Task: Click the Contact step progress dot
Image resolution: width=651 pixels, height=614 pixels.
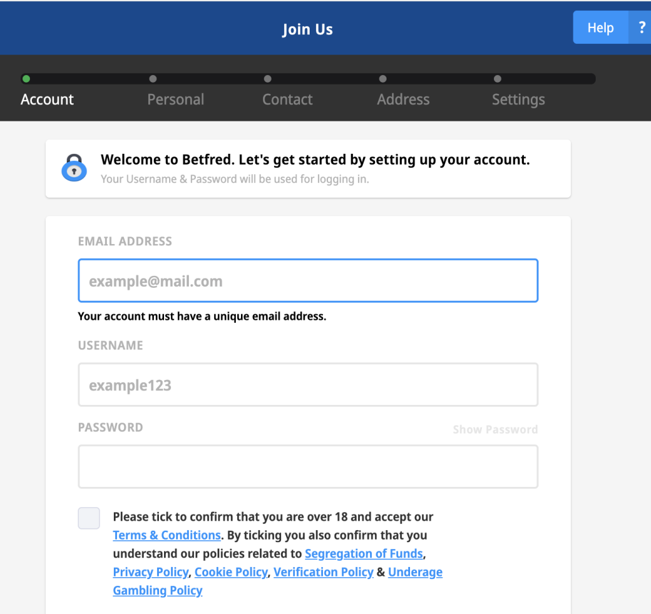Action: (268, 79)
